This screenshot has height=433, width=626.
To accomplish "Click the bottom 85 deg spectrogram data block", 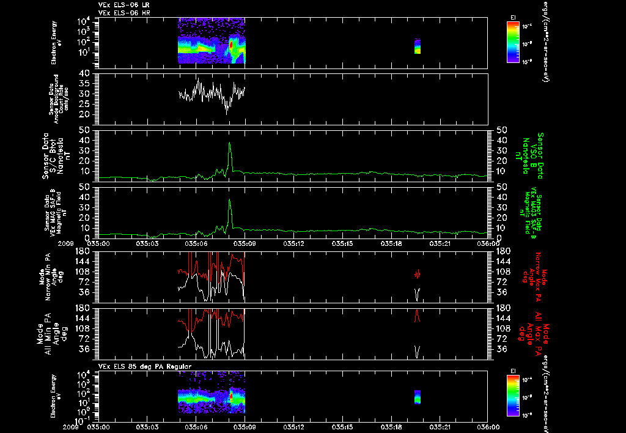I will 212,396.
